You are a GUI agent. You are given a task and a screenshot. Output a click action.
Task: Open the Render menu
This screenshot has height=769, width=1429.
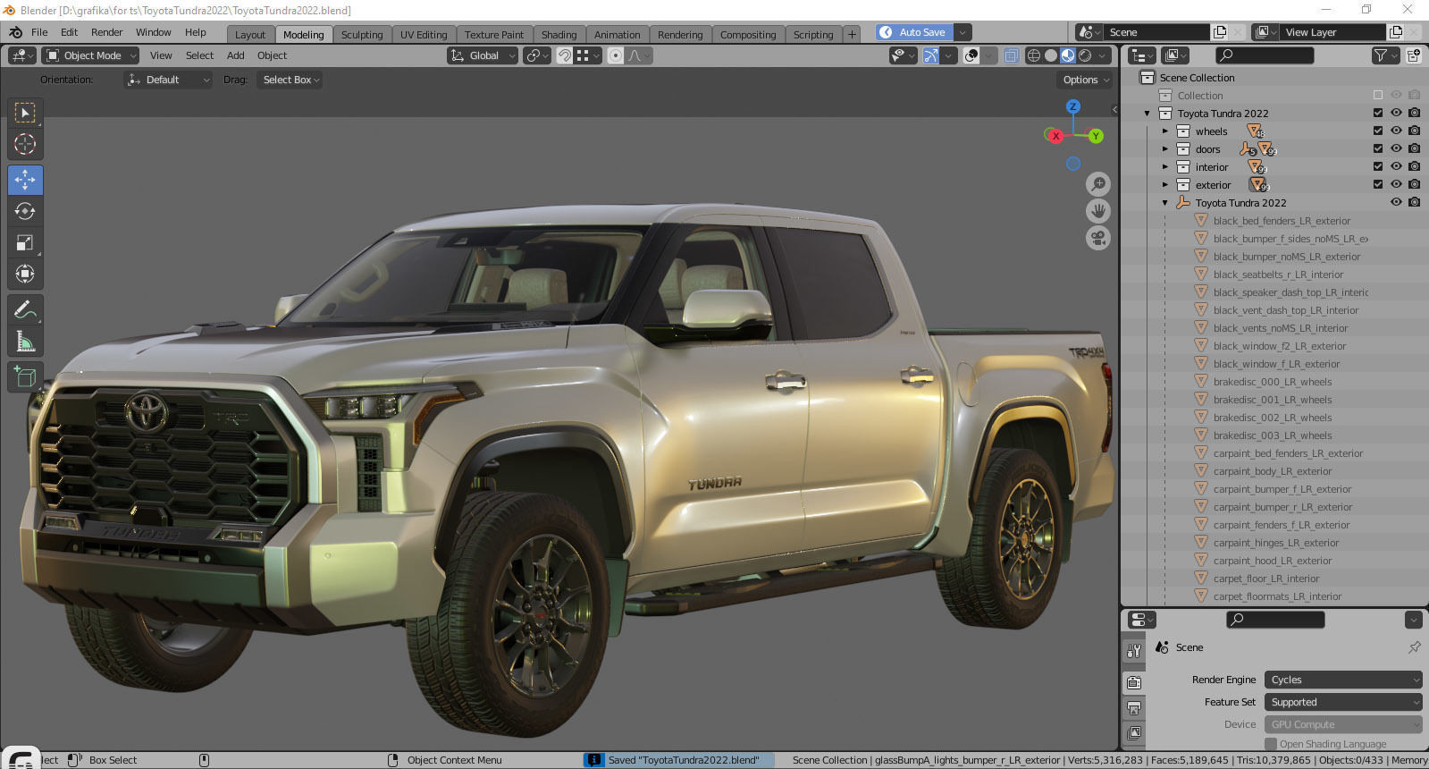(106, 32)
